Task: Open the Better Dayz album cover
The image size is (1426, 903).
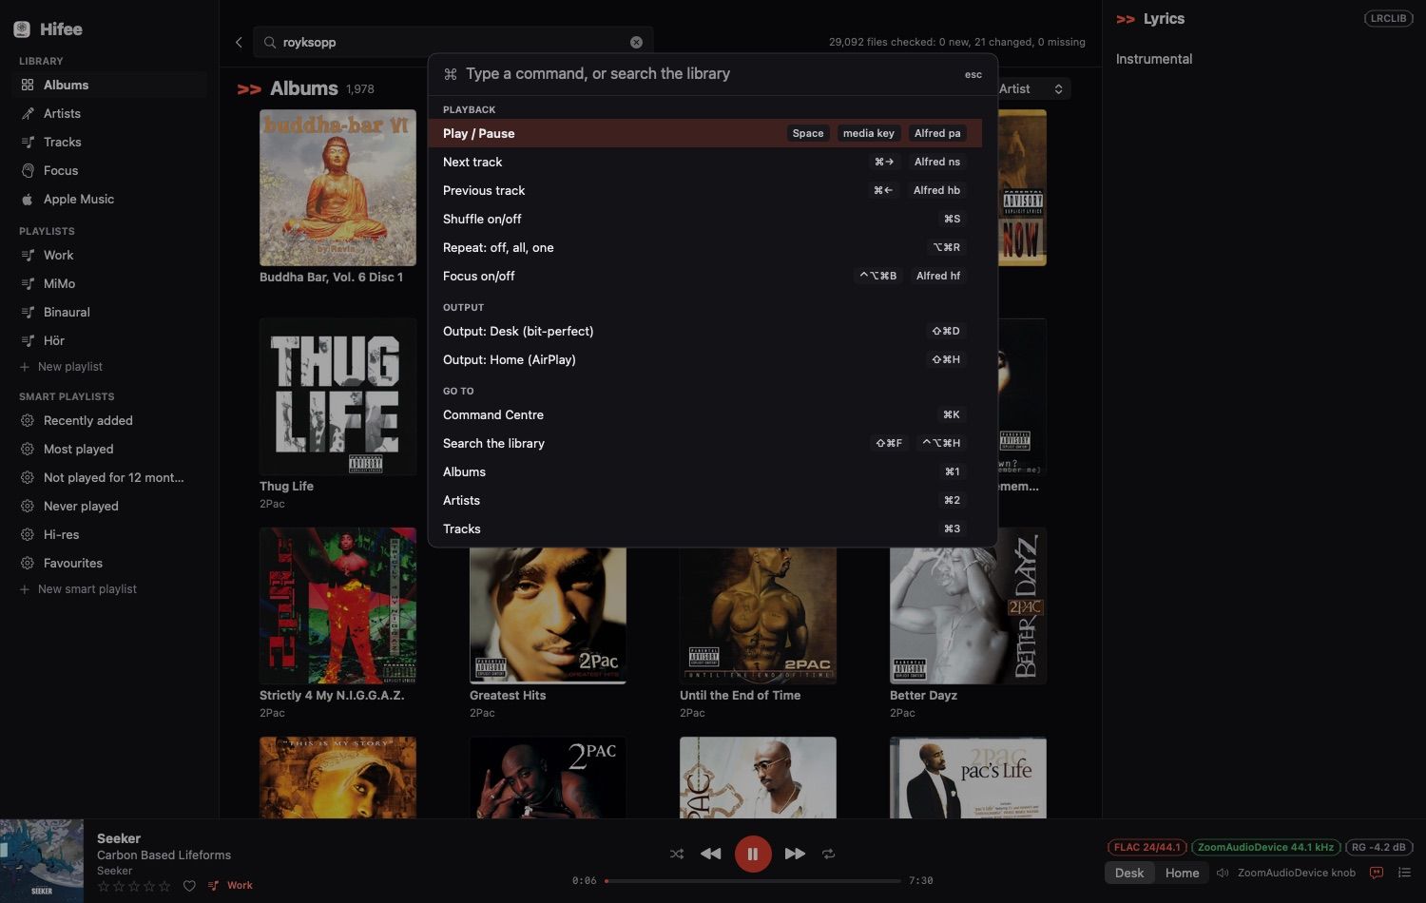Action: 968,605
